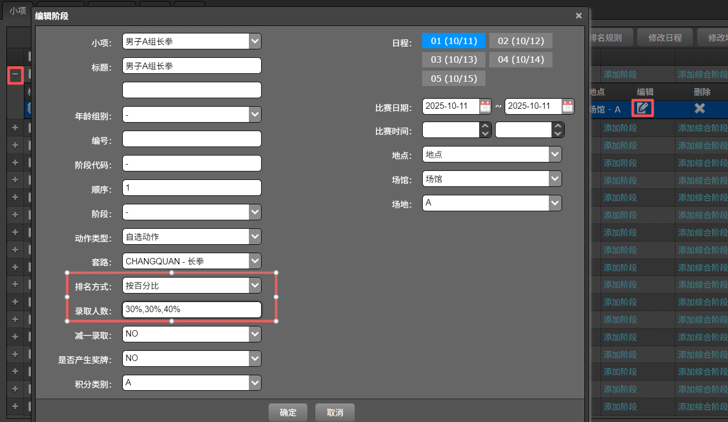Switch to the 小项 tab

18,11
